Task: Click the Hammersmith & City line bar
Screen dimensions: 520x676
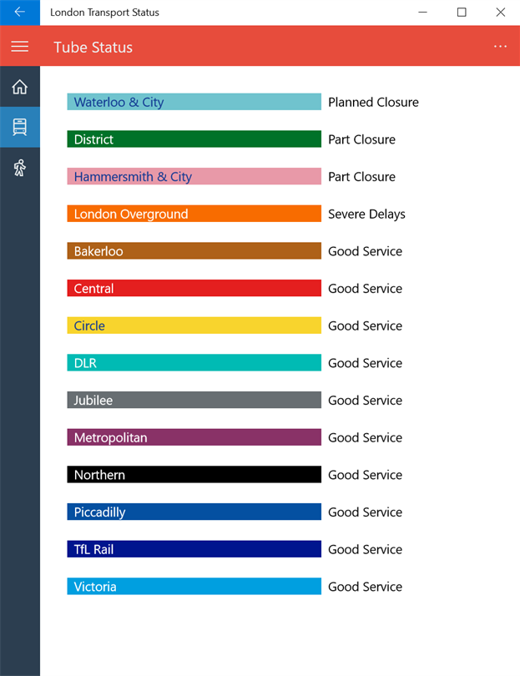Action: point(194,177)
